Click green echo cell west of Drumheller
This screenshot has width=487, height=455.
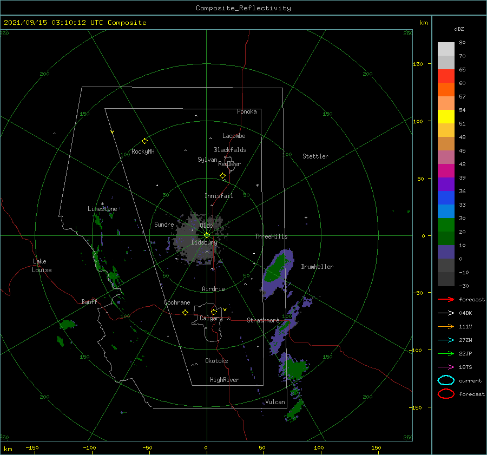(x=277, y=268)
